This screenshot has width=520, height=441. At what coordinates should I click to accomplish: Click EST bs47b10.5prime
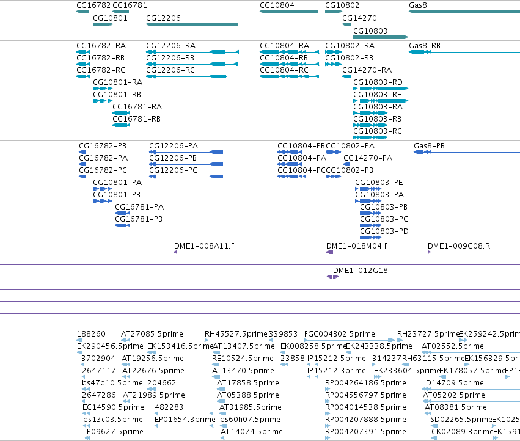tap(112, 382)
